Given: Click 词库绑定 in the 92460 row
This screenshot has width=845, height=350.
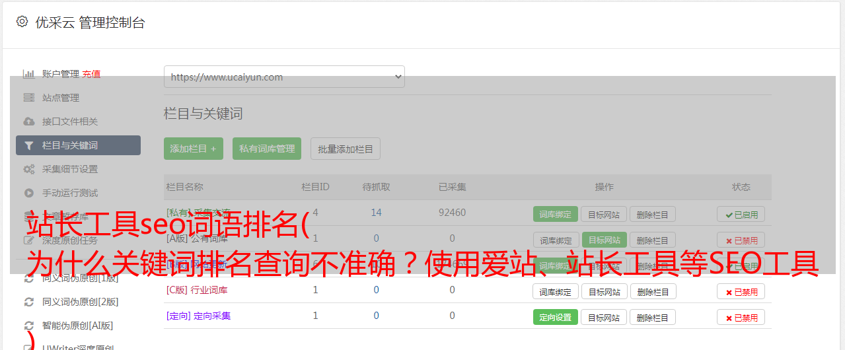Looking at the screenshot, I should tap(556, 214).
